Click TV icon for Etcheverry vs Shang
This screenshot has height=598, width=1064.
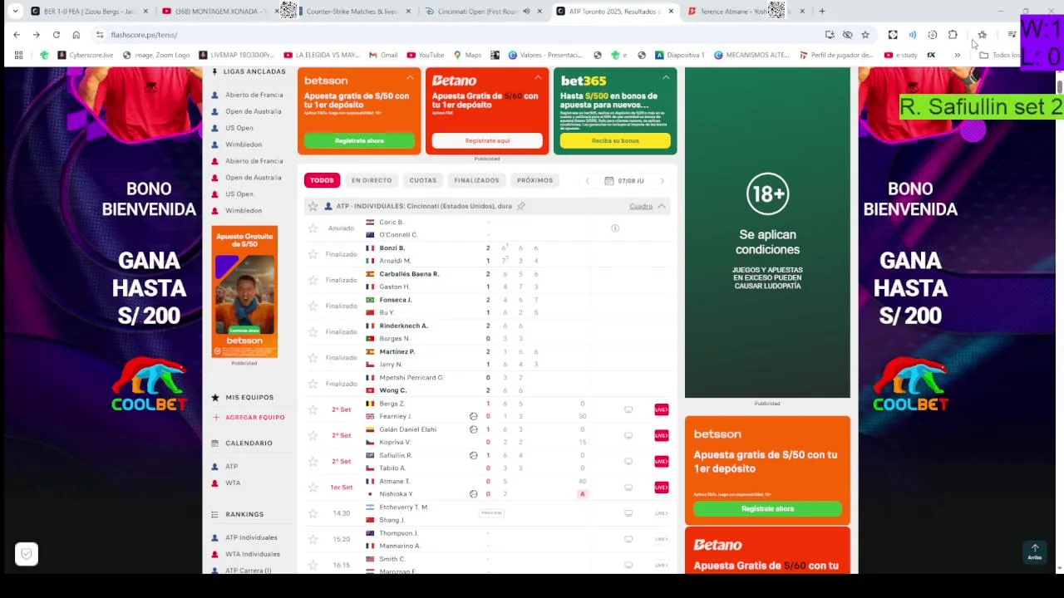point(628,513)
